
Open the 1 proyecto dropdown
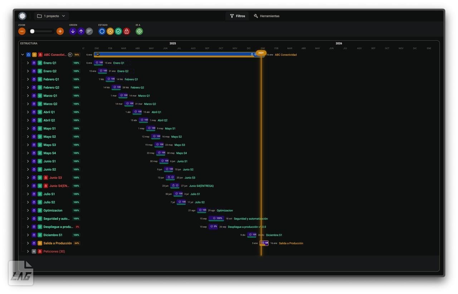point(52,16)
